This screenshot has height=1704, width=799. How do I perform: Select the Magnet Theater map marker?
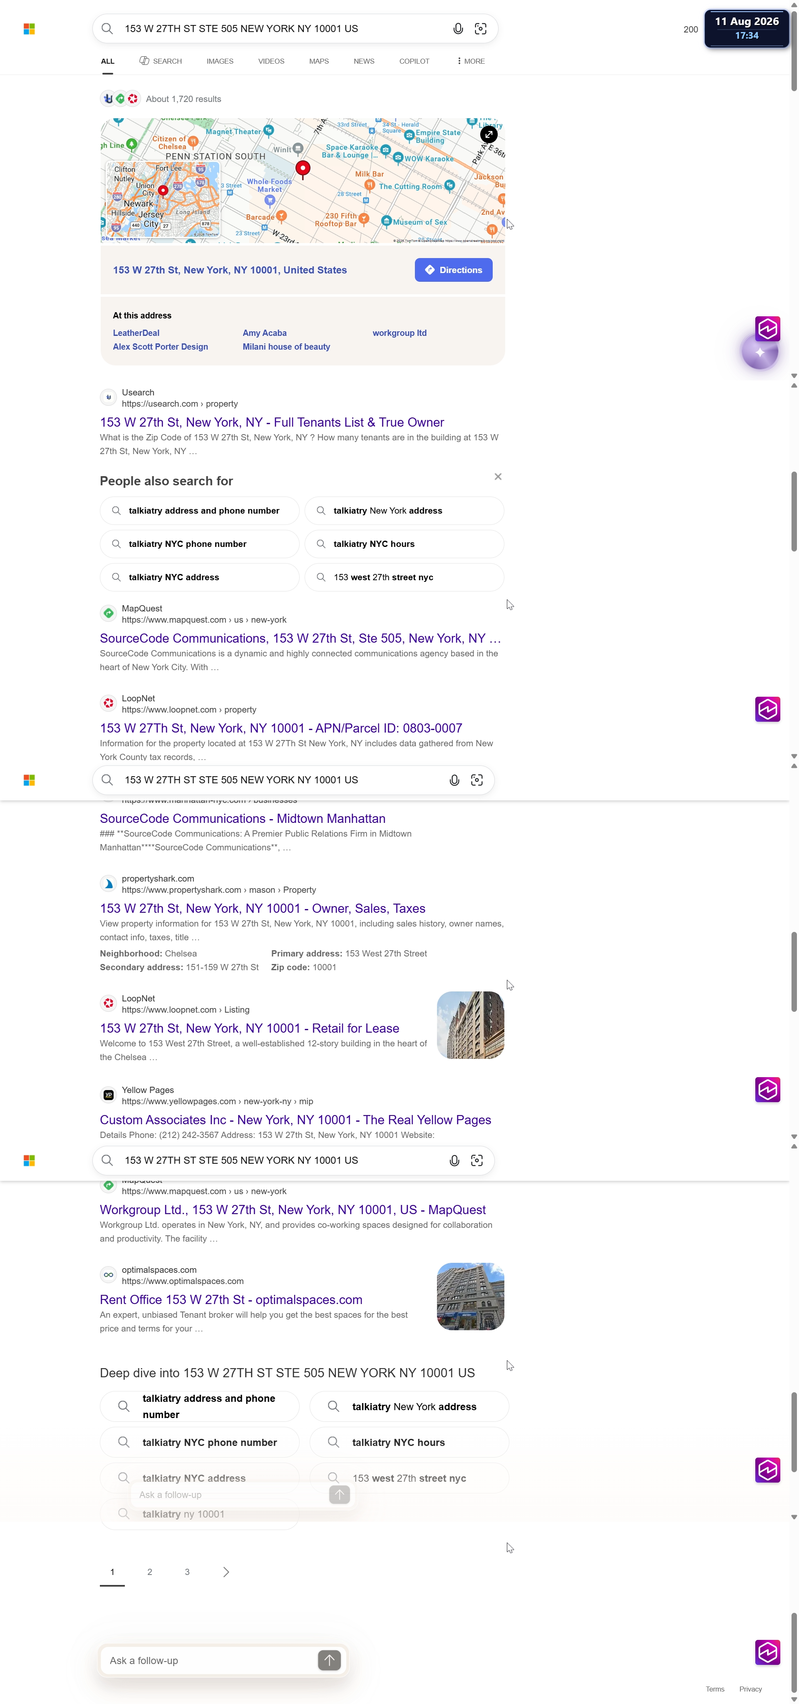268,130
